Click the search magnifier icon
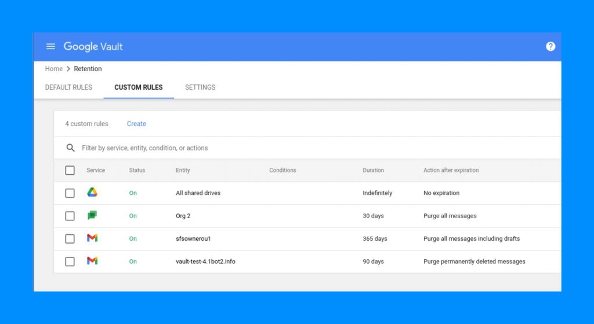 [70, 148]
